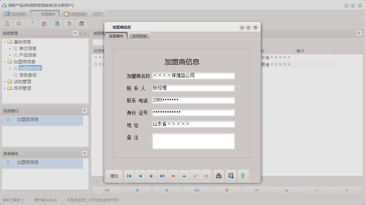
Task: Click inside the 备注 remarks text box
Action: coord(193,141)
